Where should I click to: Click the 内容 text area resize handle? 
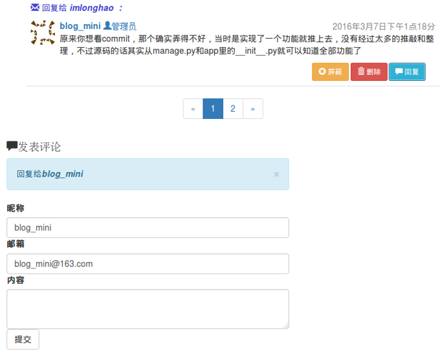285,325
